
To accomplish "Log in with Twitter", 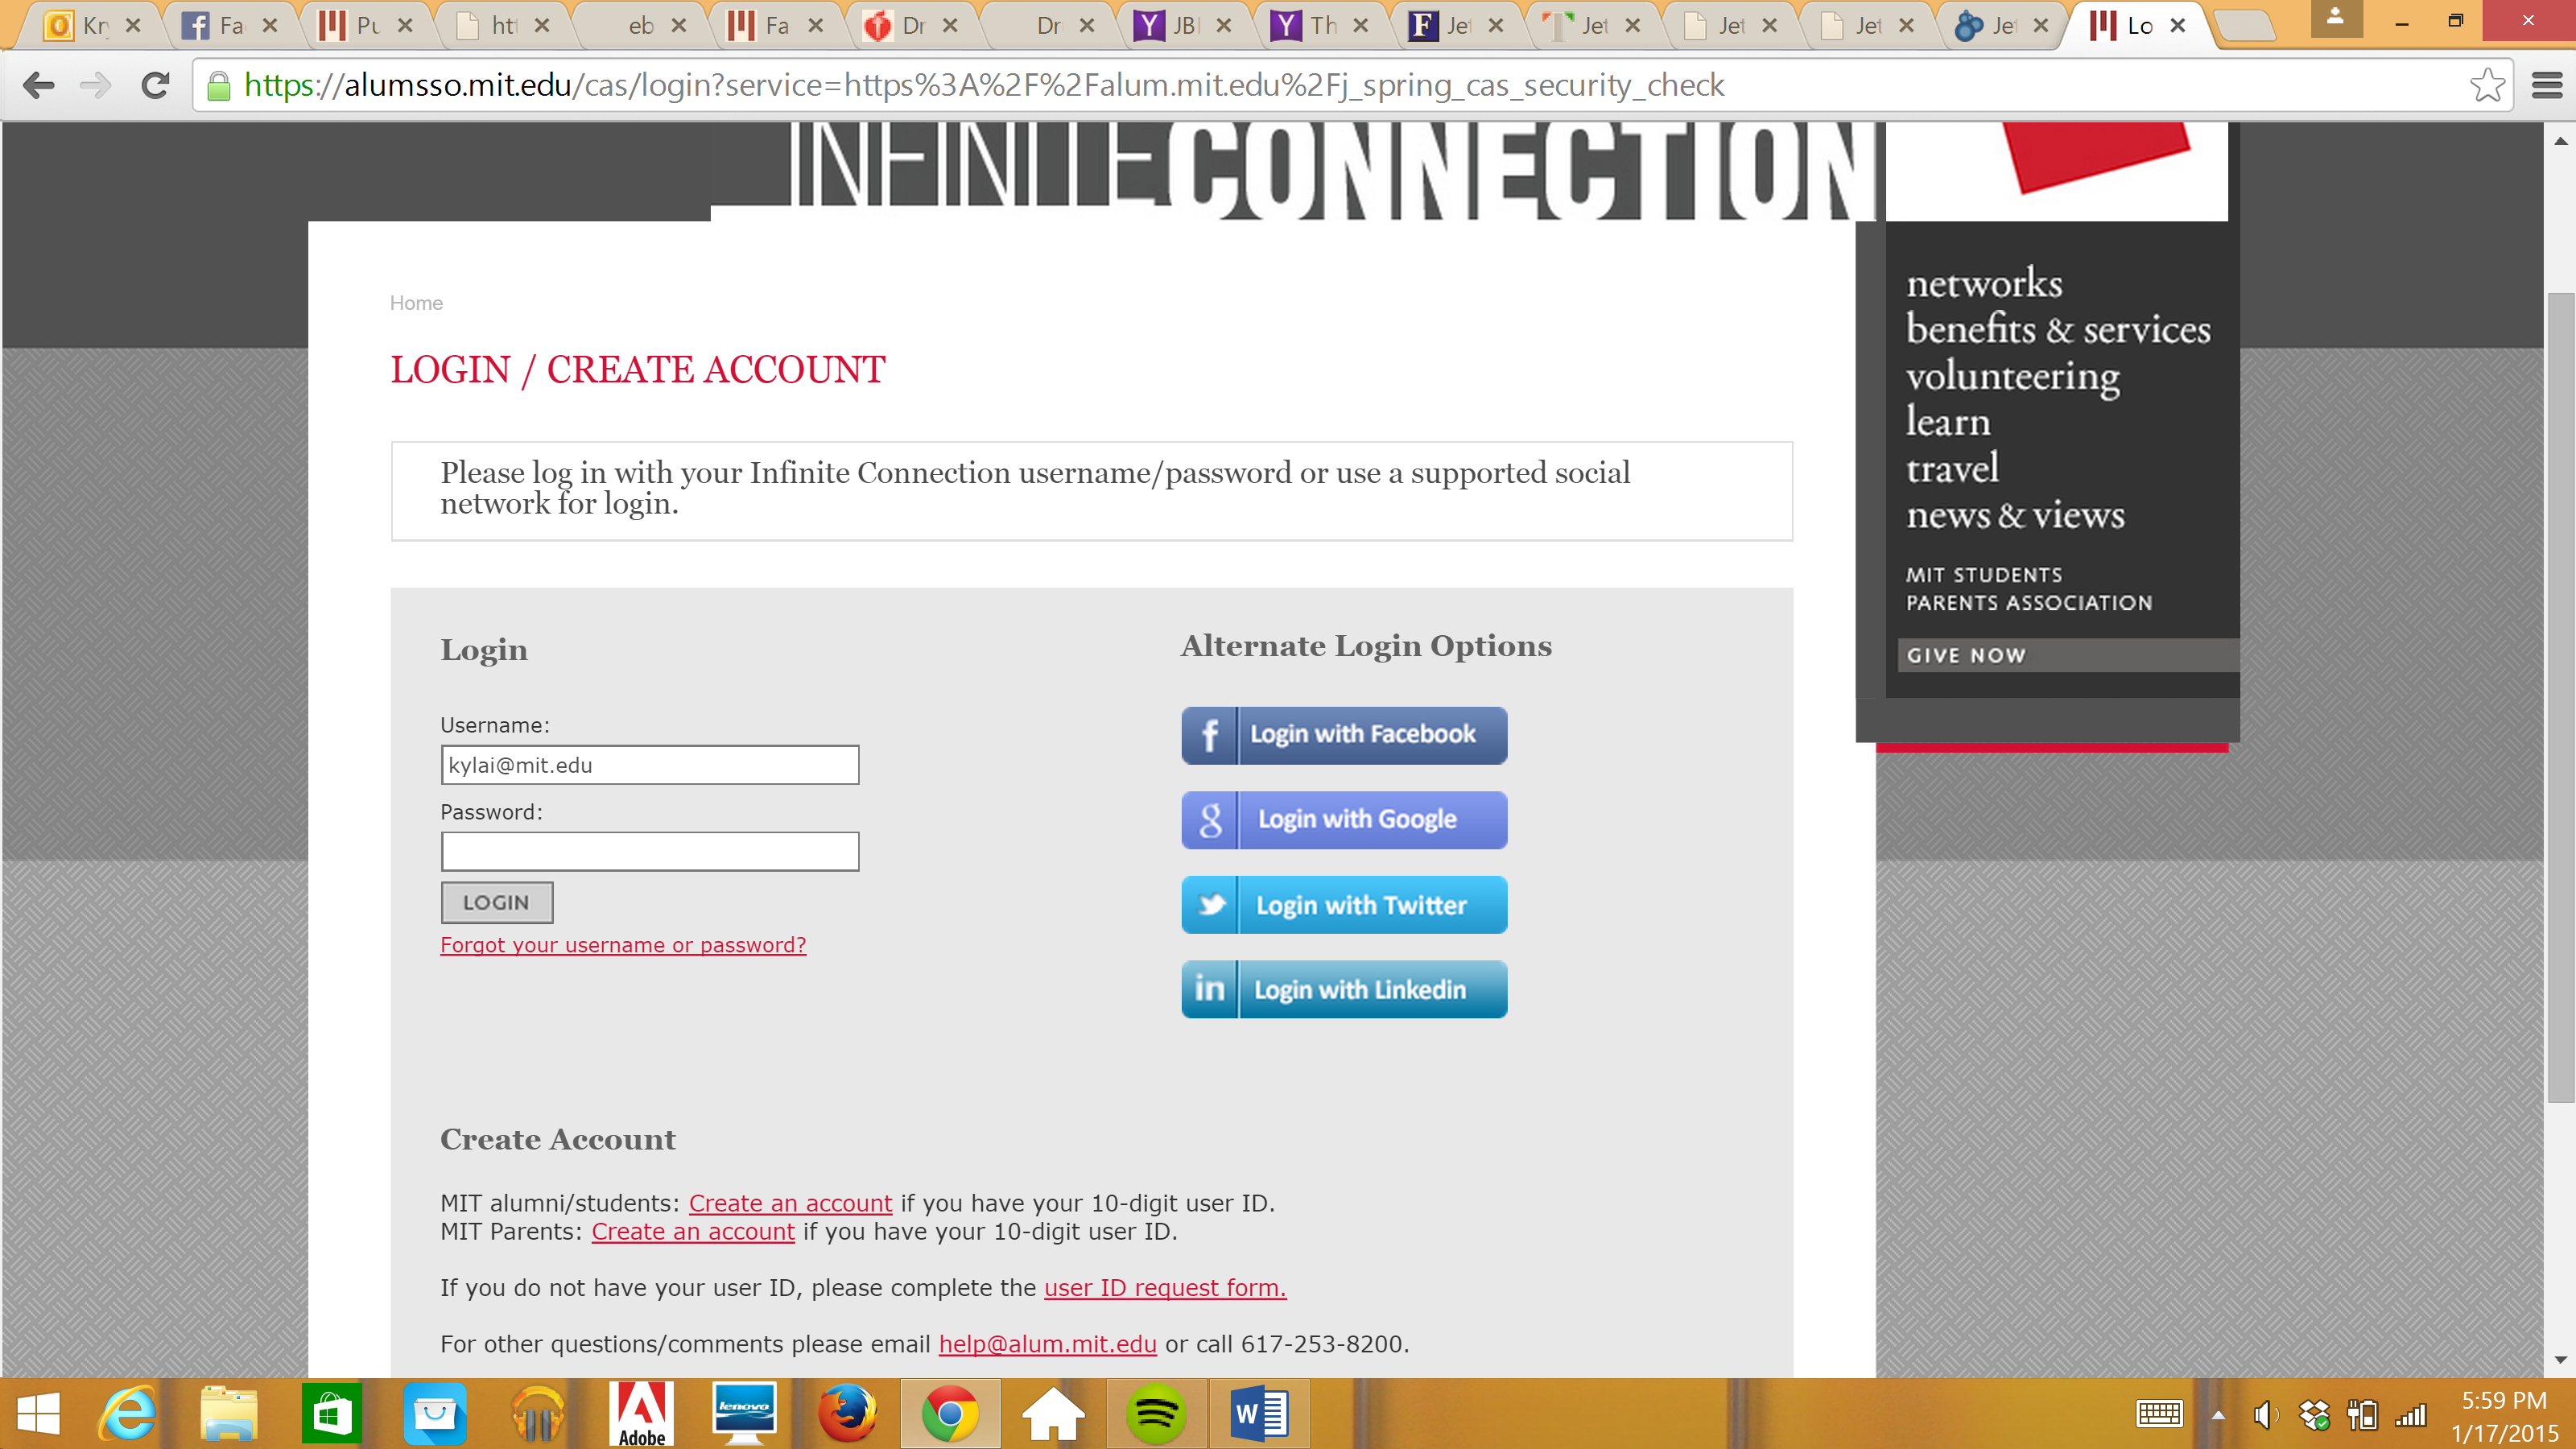I will 1344,905.
